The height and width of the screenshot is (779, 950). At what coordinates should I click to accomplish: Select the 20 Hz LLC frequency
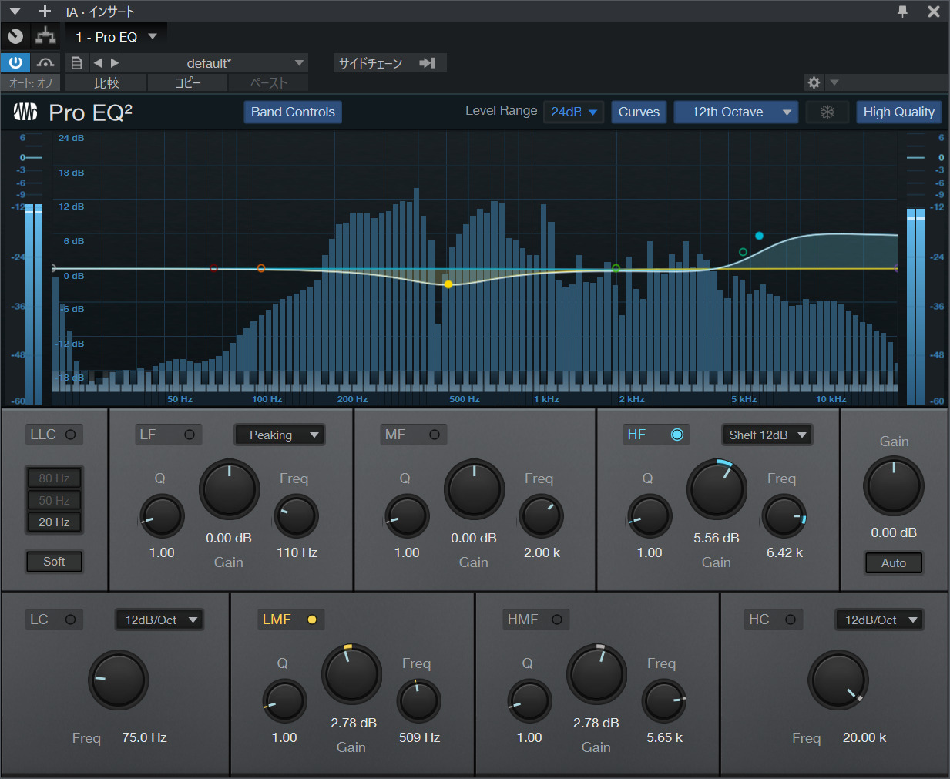coord(54,522)
